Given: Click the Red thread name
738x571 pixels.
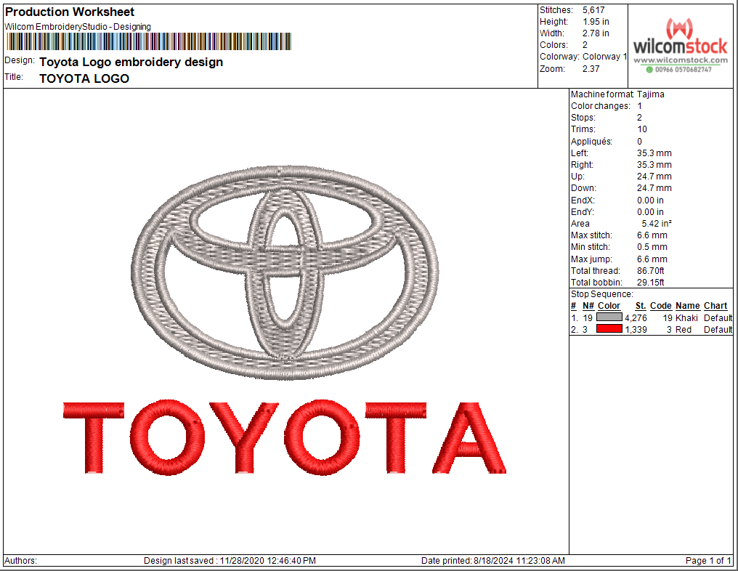Looking at the screenshot, I should (684, 330).
